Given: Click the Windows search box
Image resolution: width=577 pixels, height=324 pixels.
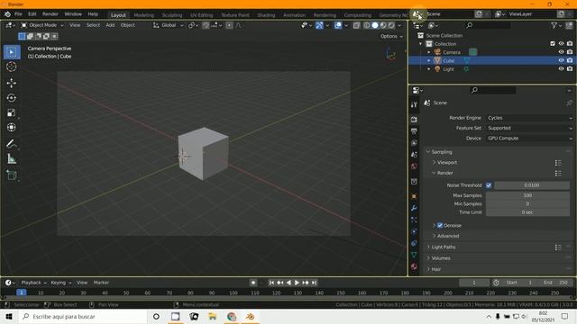Looking at the screenshot, I should click(82, 317).
